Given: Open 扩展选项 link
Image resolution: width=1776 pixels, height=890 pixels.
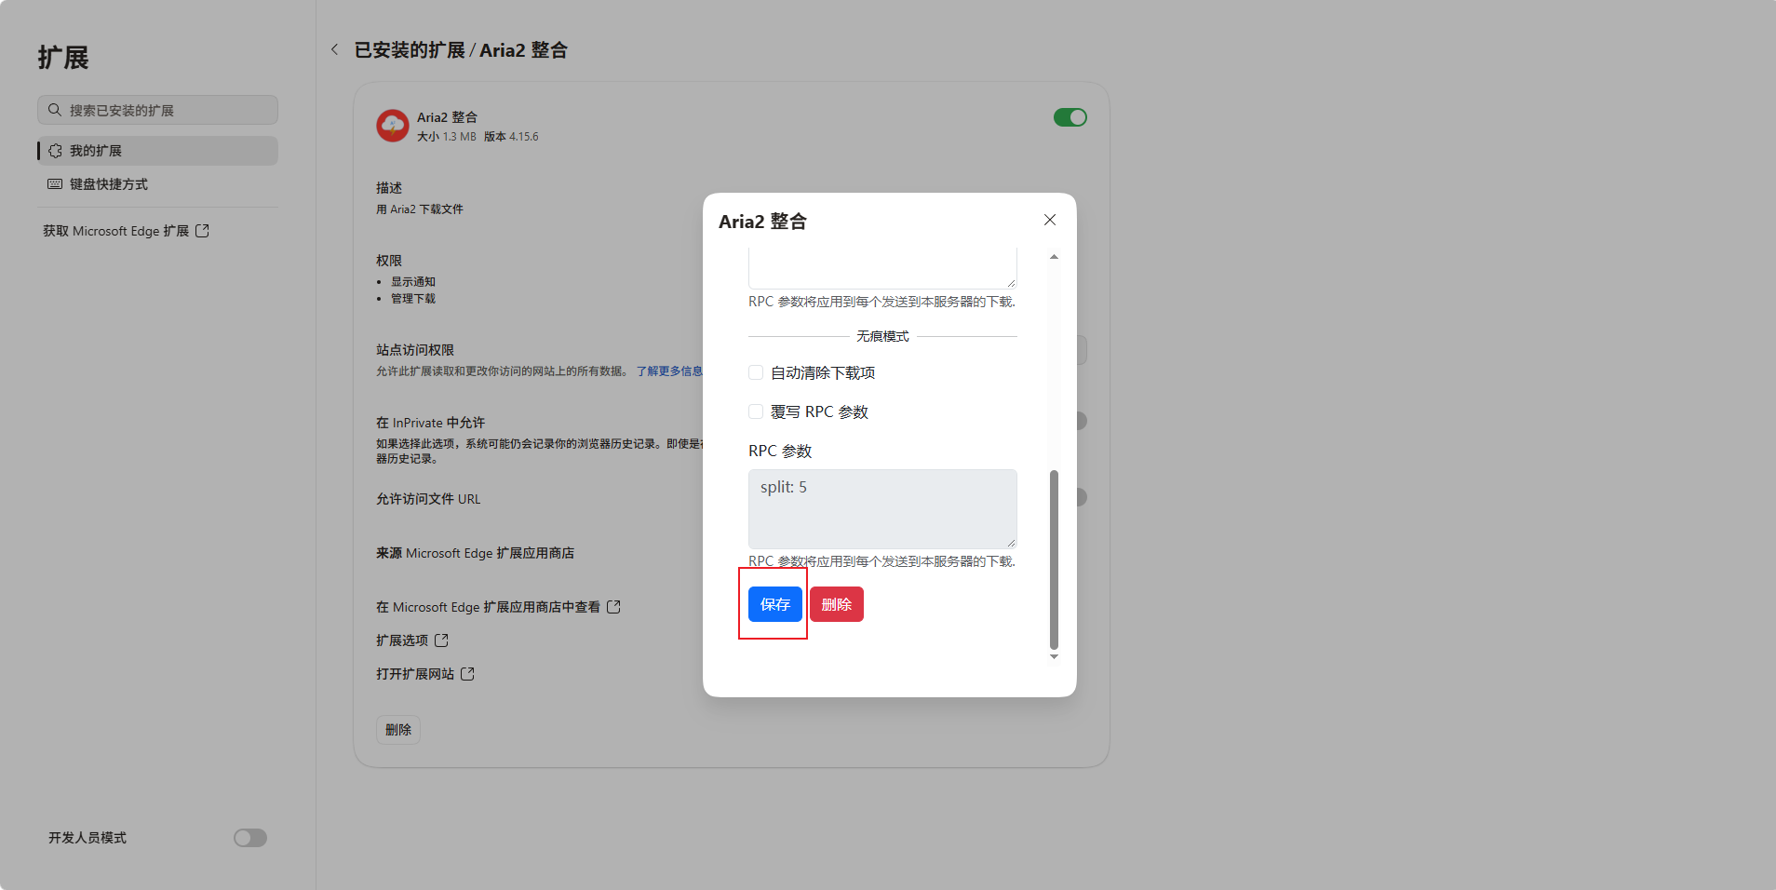Looking at the screenshot, I should (x=412, y=641).
